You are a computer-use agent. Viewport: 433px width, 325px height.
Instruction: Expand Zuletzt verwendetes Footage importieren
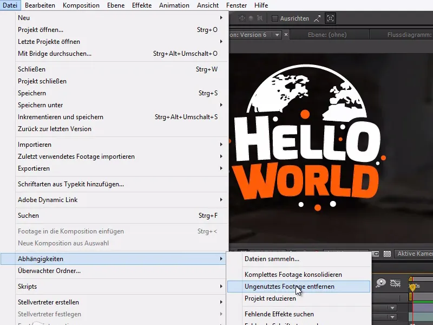121,156
